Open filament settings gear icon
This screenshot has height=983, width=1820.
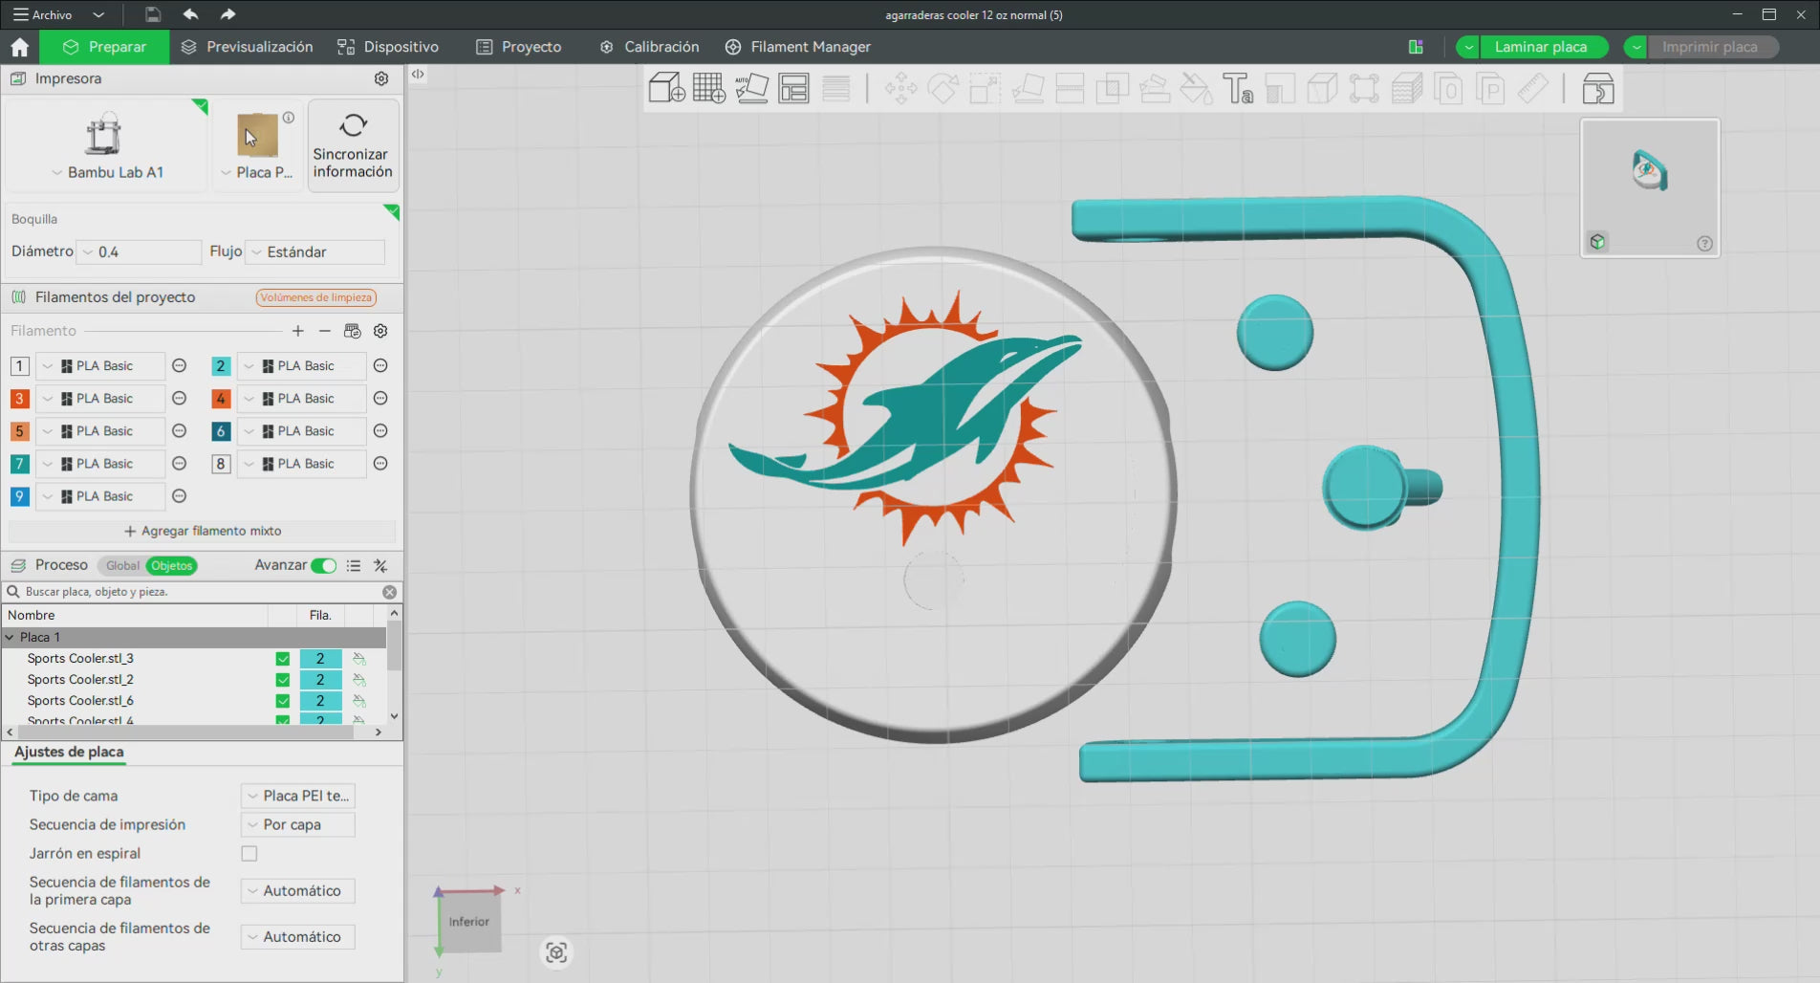click(x=380, y=331)
